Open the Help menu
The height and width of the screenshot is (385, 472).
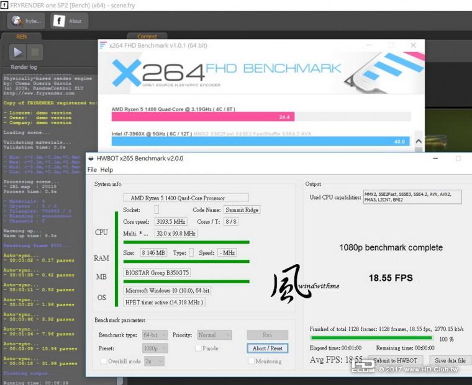point(107,170)
